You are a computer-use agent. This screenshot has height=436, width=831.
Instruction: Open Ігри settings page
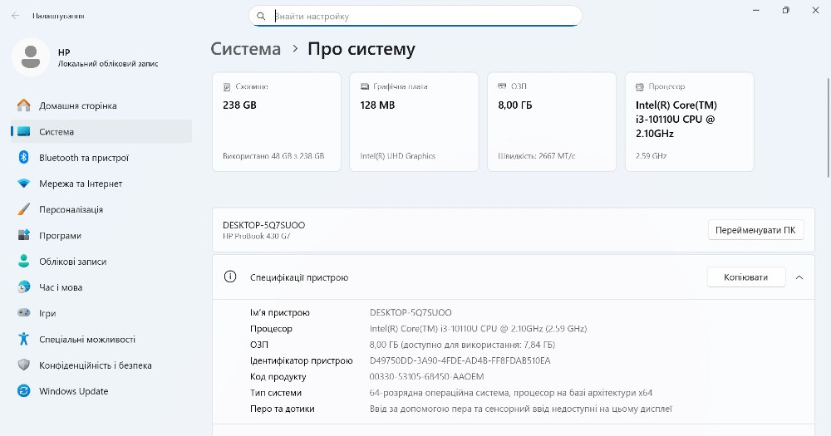point(101,313)
